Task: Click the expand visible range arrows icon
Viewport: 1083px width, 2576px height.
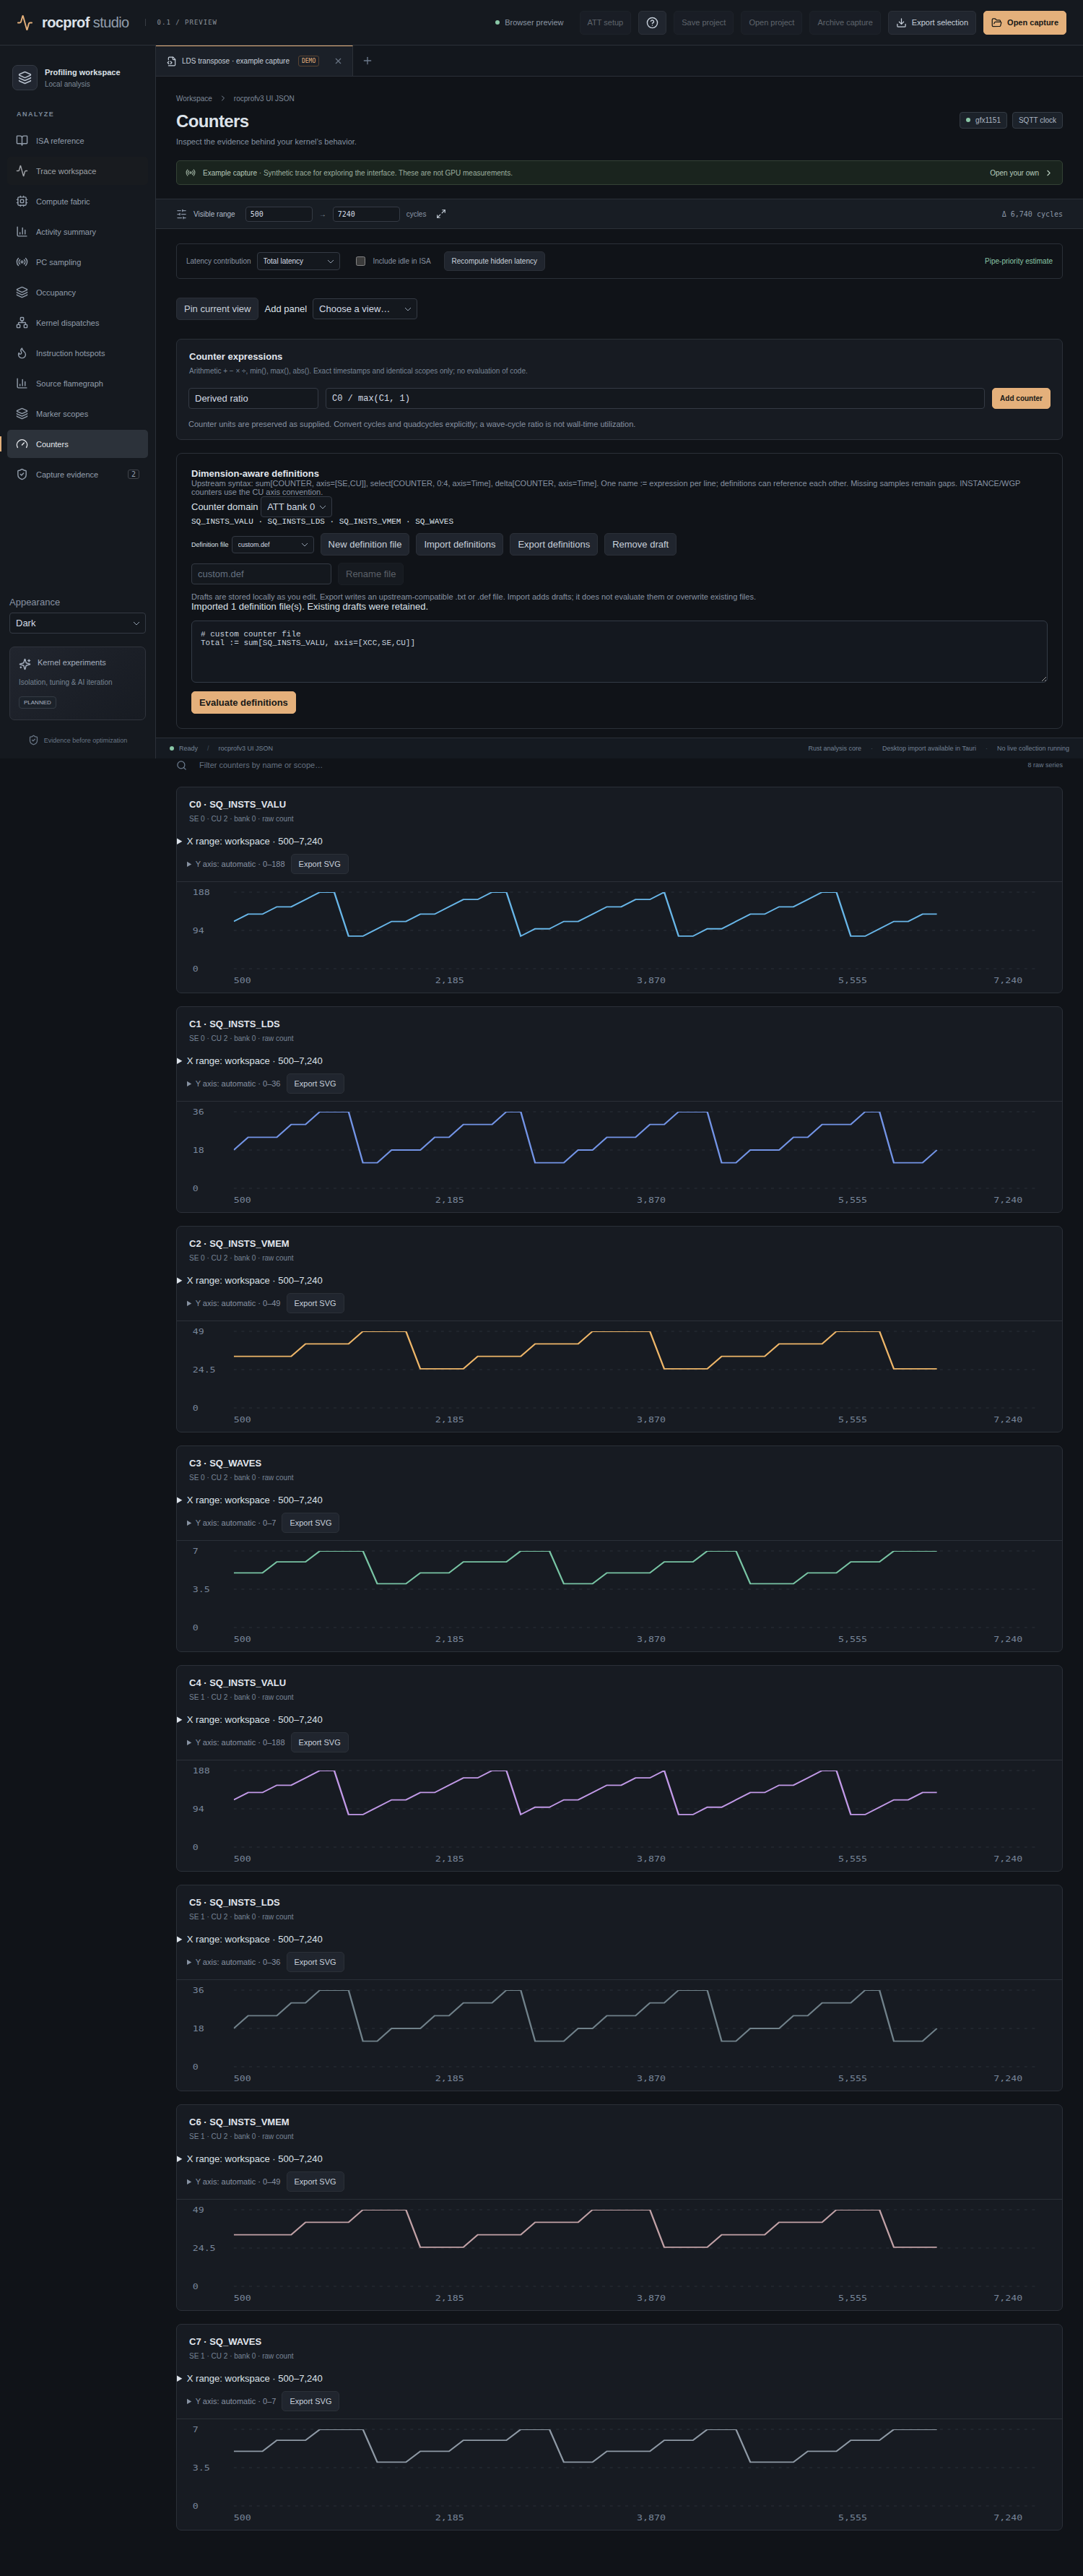Action: point(440,214)
